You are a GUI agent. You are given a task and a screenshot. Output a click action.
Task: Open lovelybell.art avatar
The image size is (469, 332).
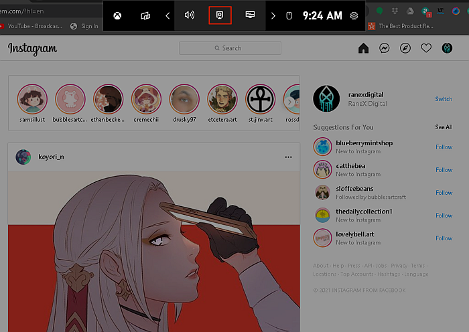pos(323,238)
